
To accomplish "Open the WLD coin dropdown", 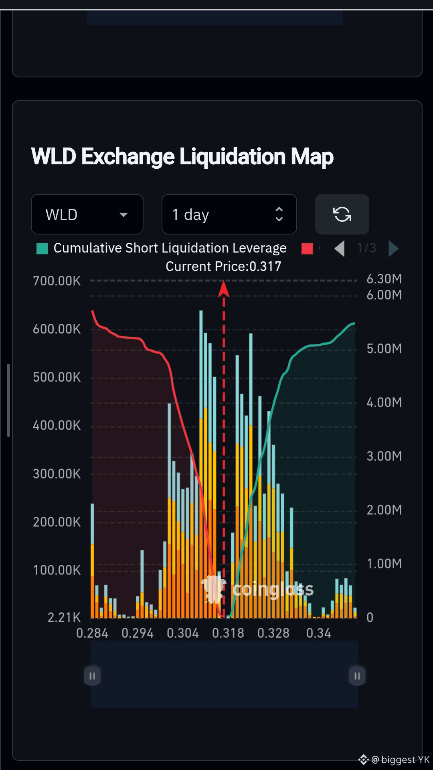I will [87, 214].
